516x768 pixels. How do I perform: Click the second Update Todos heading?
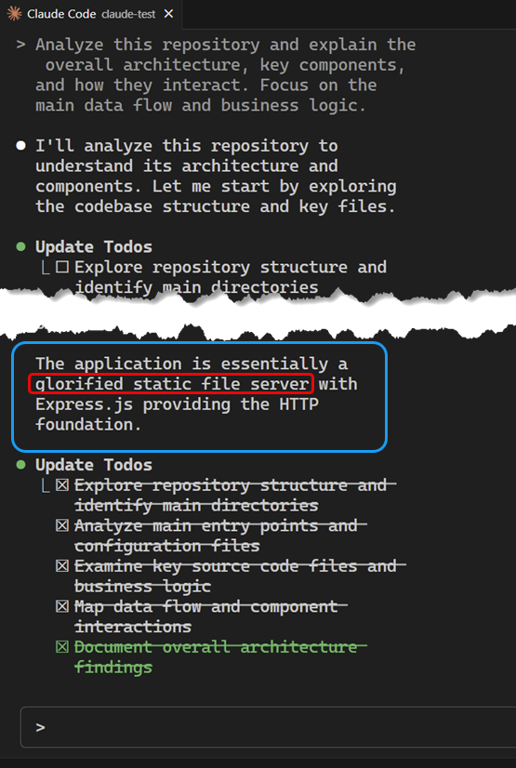click(x=94, y=464)
